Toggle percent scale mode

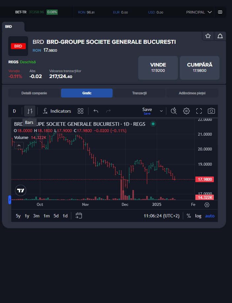[189, 216]
